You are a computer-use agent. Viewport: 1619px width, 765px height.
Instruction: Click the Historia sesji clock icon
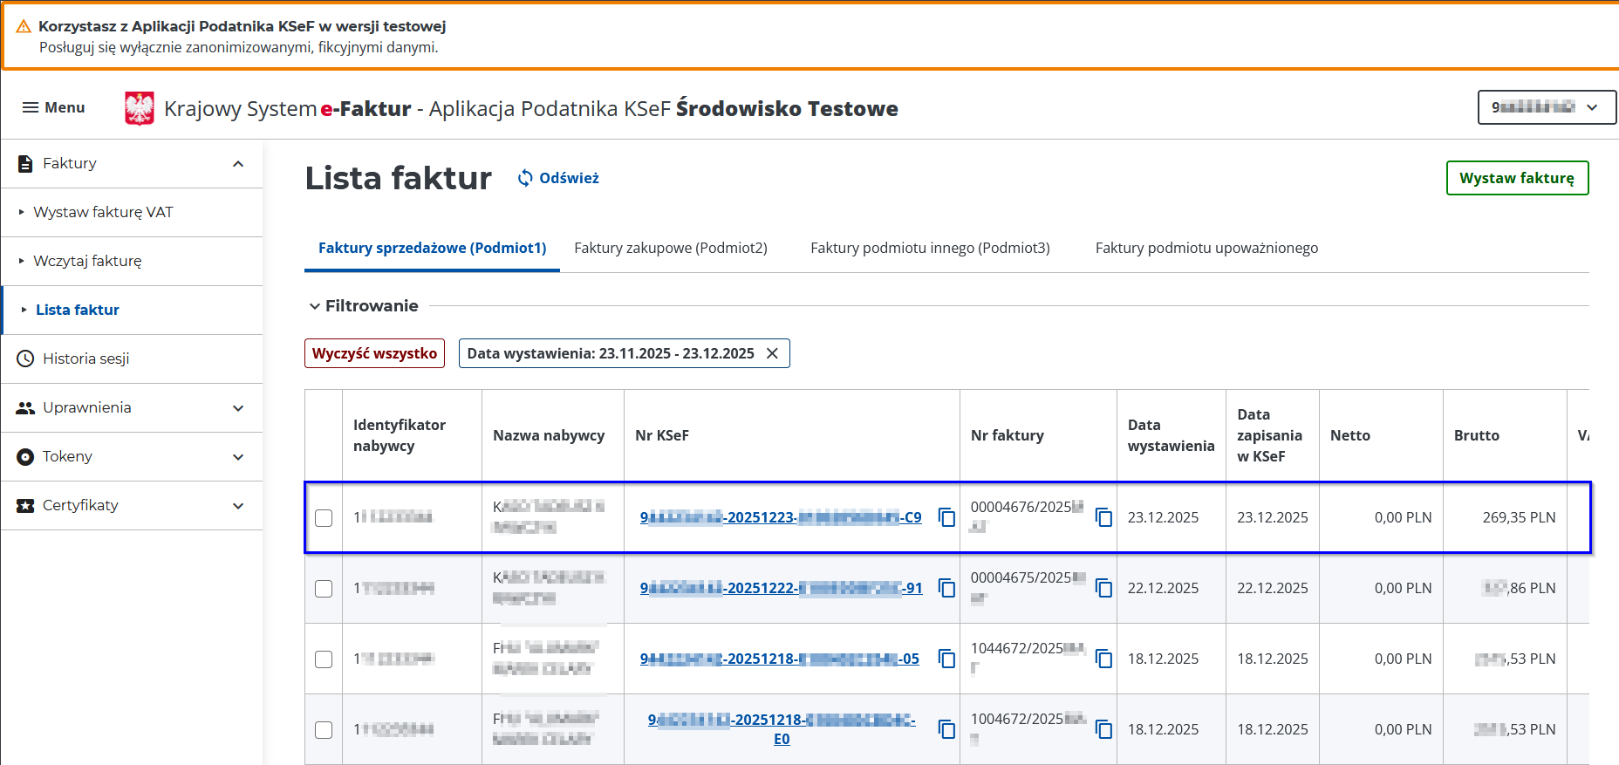tap(25, 359)
